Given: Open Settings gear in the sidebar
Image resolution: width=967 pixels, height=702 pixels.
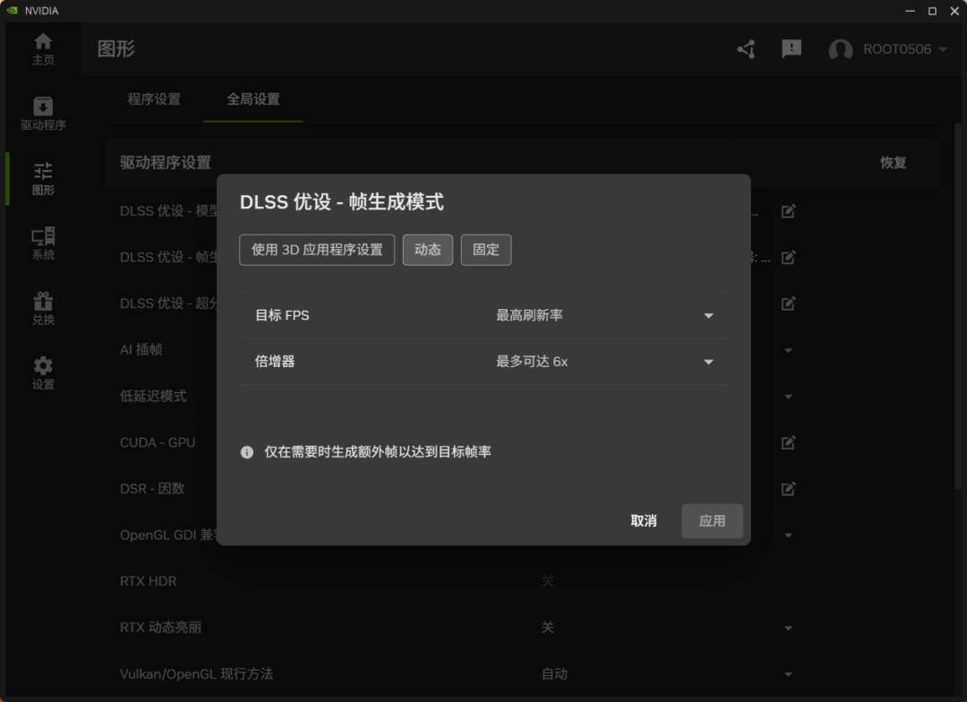Looking at the screenshot, I should [43, 366].
